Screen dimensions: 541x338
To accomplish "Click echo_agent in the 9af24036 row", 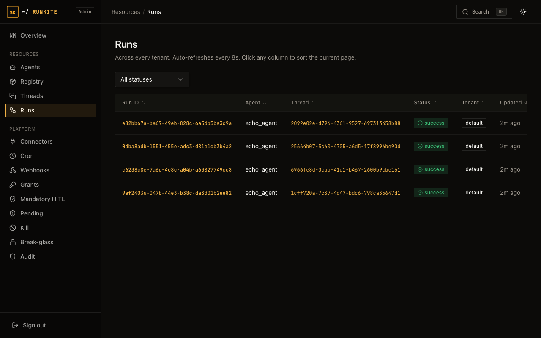I will (x=261, y=193).
